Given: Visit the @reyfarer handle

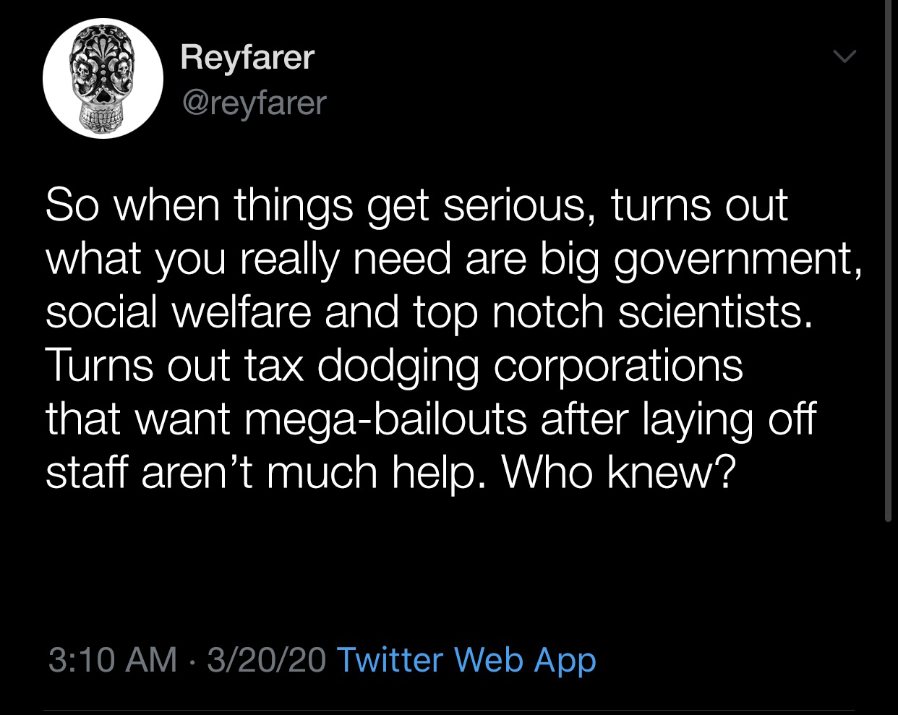Looking at the screenshot, I should click(253, 103).
